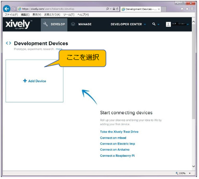Click the refresh icon in address bar
This screenshot has width=199, height=179.
pyautogui.click(x=117, y=9)
